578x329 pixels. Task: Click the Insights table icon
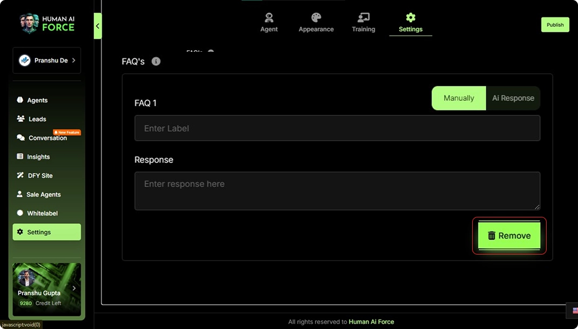[20, 156]
